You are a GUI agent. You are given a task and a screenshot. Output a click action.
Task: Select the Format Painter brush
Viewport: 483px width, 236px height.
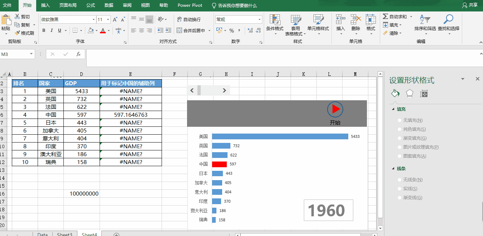(x=17, y=33)
